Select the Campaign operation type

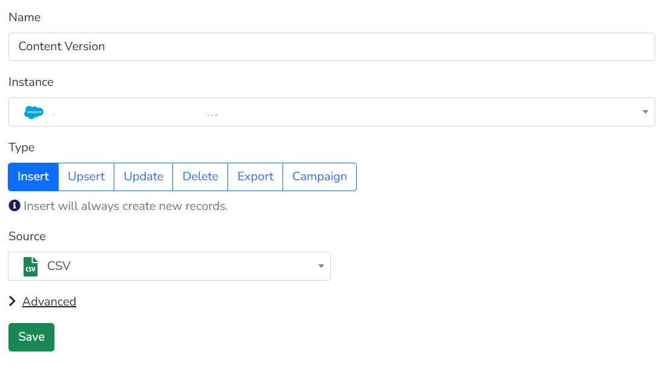point(319,177)
